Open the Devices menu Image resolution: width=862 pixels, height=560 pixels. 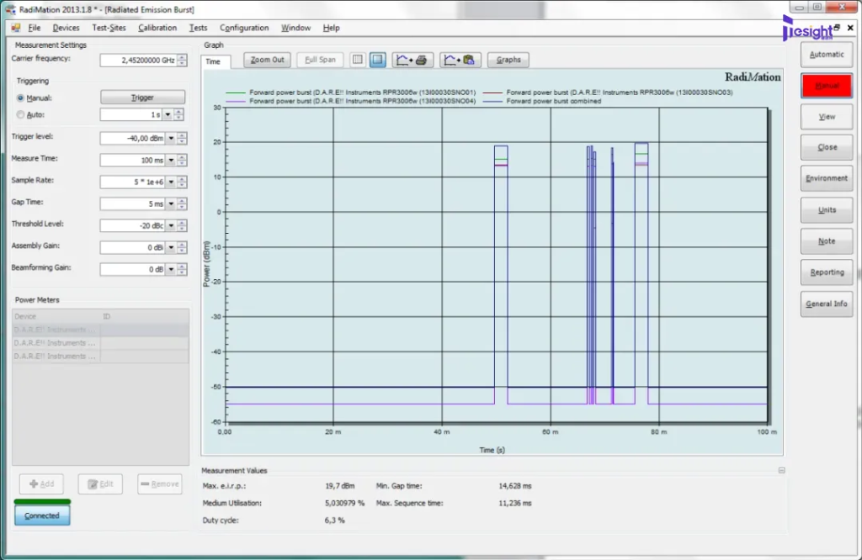coord(66,28)
